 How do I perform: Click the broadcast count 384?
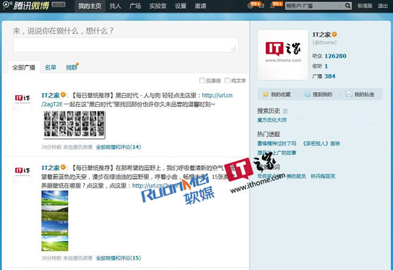329,76
